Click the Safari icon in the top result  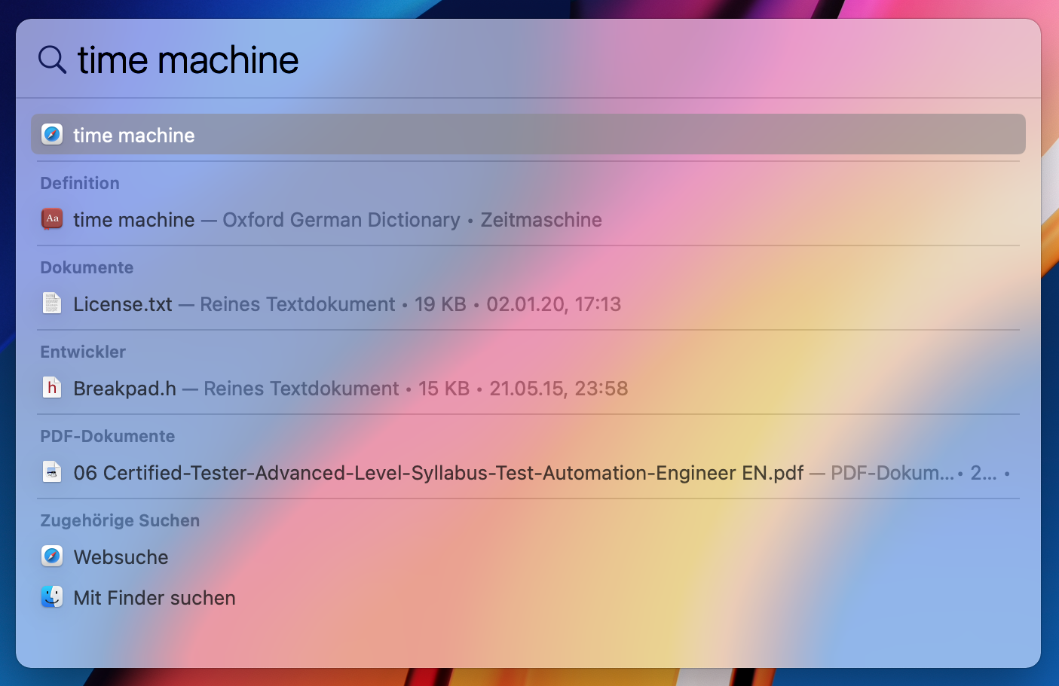coord(52,135)
